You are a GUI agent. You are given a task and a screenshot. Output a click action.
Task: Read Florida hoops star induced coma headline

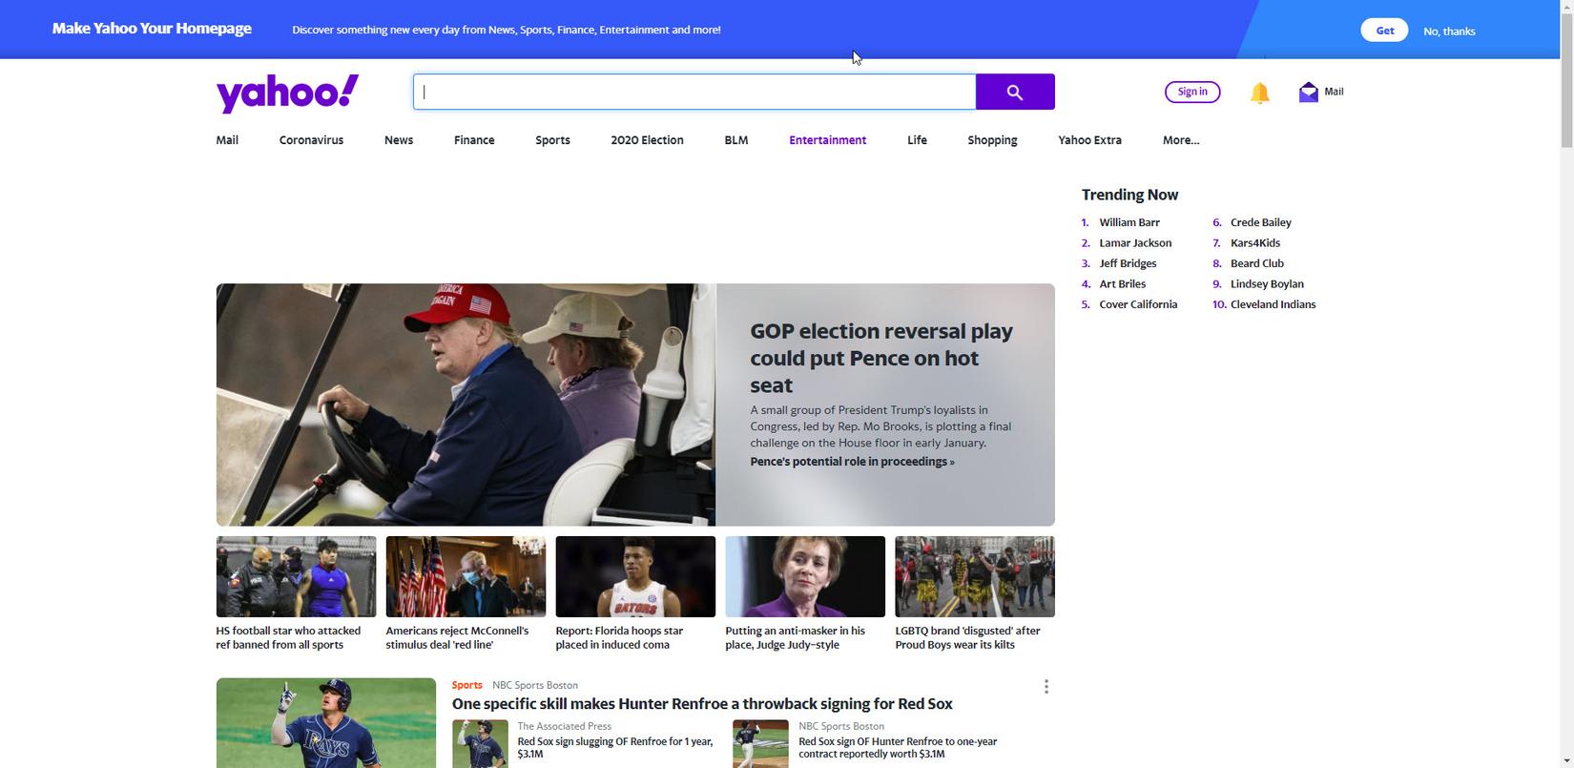(619, 637)
